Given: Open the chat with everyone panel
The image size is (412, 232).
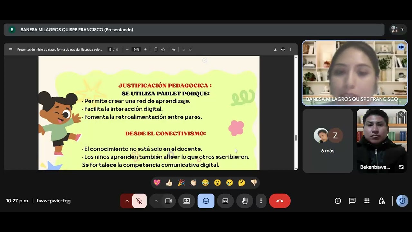Looking at the screenshot, I should click(352, 201).
